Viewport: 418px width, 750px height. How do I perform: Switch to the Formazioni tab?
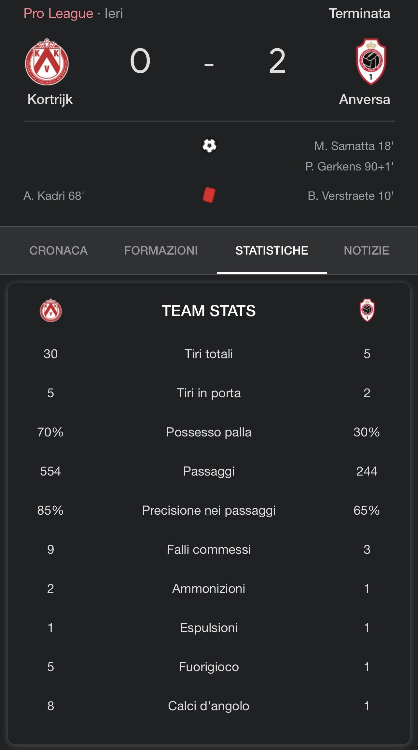click(x=161, y=250)
